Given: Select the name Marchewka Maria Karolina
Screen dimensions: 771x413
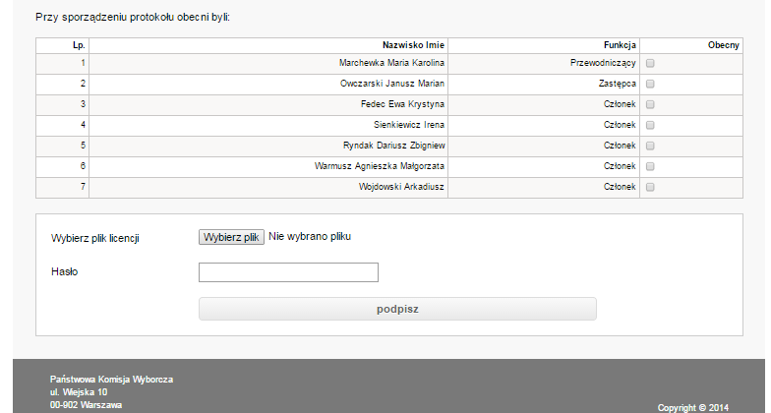Looking at the screenshot, I should click(391, 63).
